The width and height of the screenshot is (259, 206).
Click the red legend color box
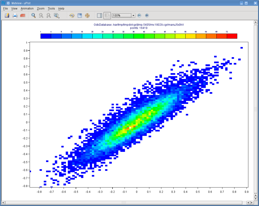232,36
